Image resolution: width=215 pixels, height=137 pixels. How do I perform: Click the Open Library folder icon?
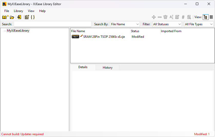click(x=12, y=17)
